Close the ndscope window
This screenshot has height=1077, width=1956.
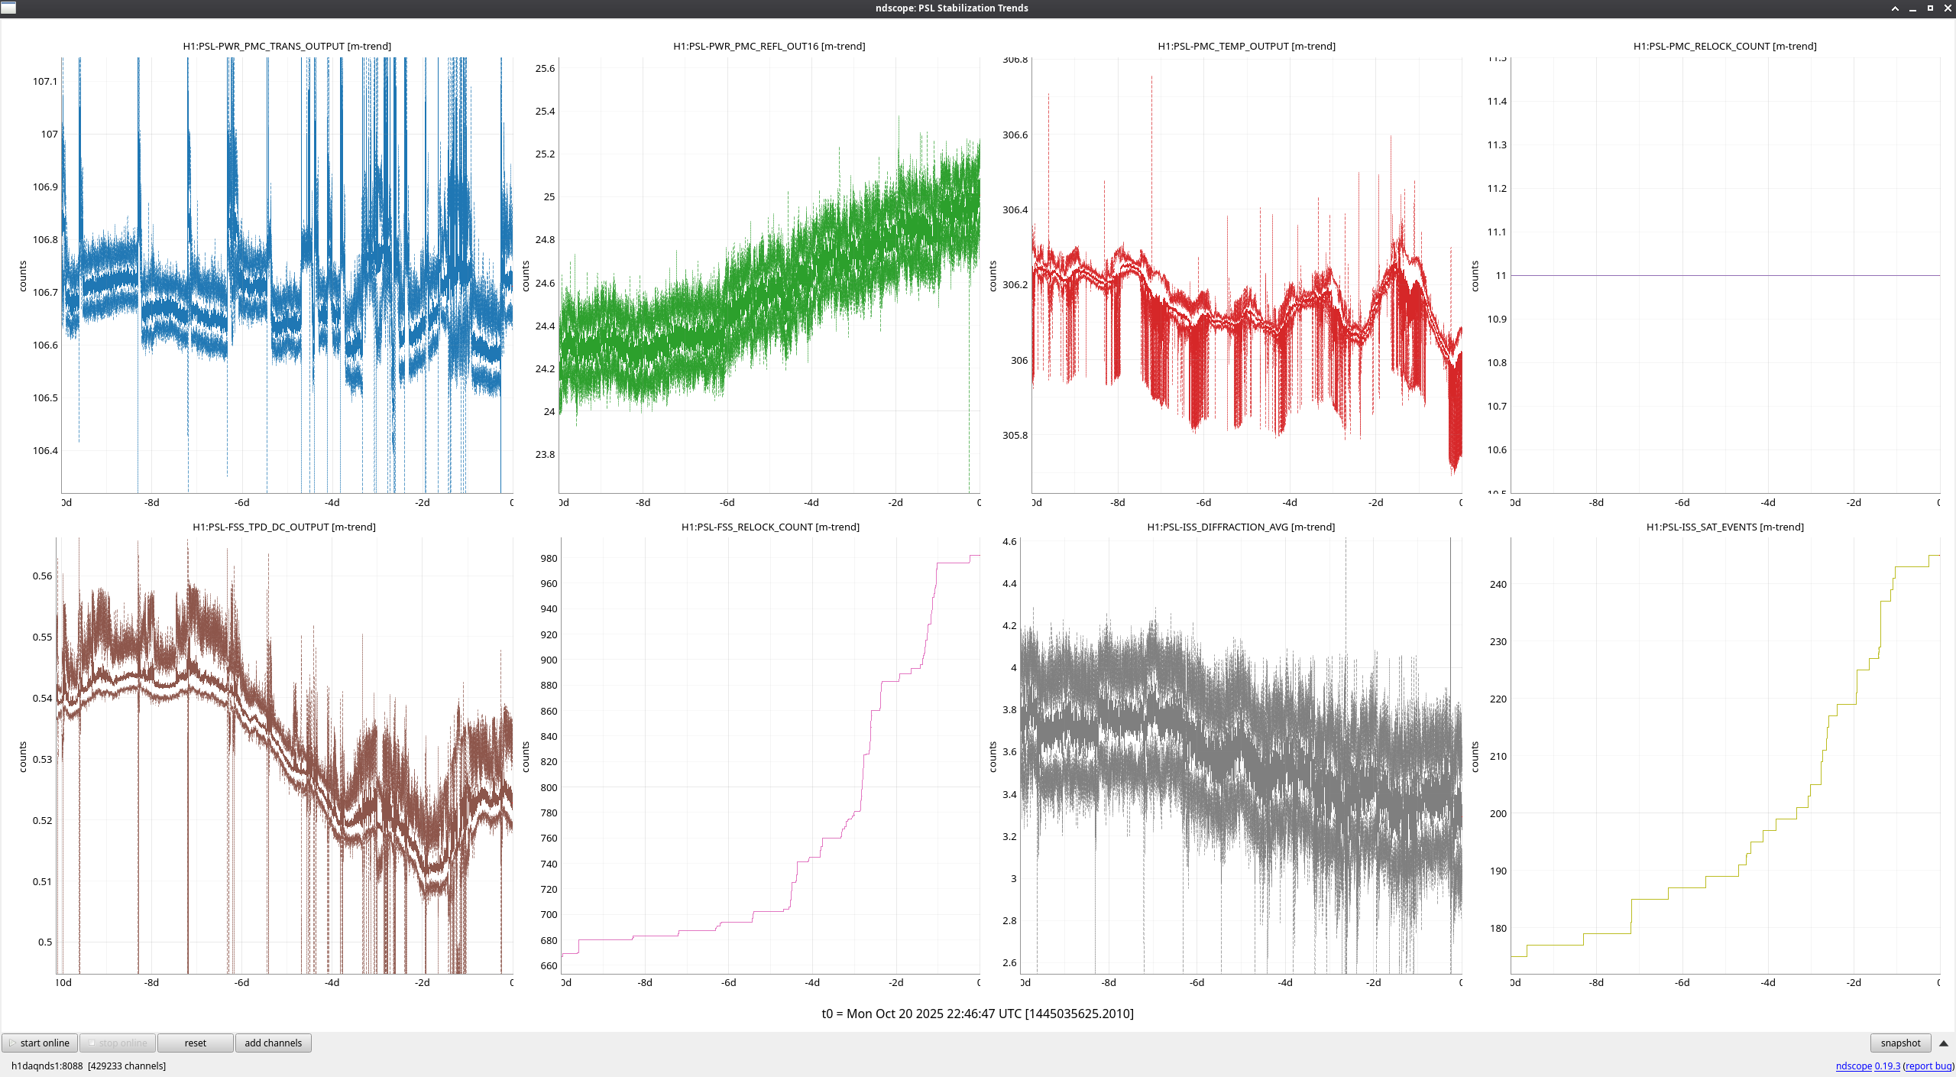1948,8
